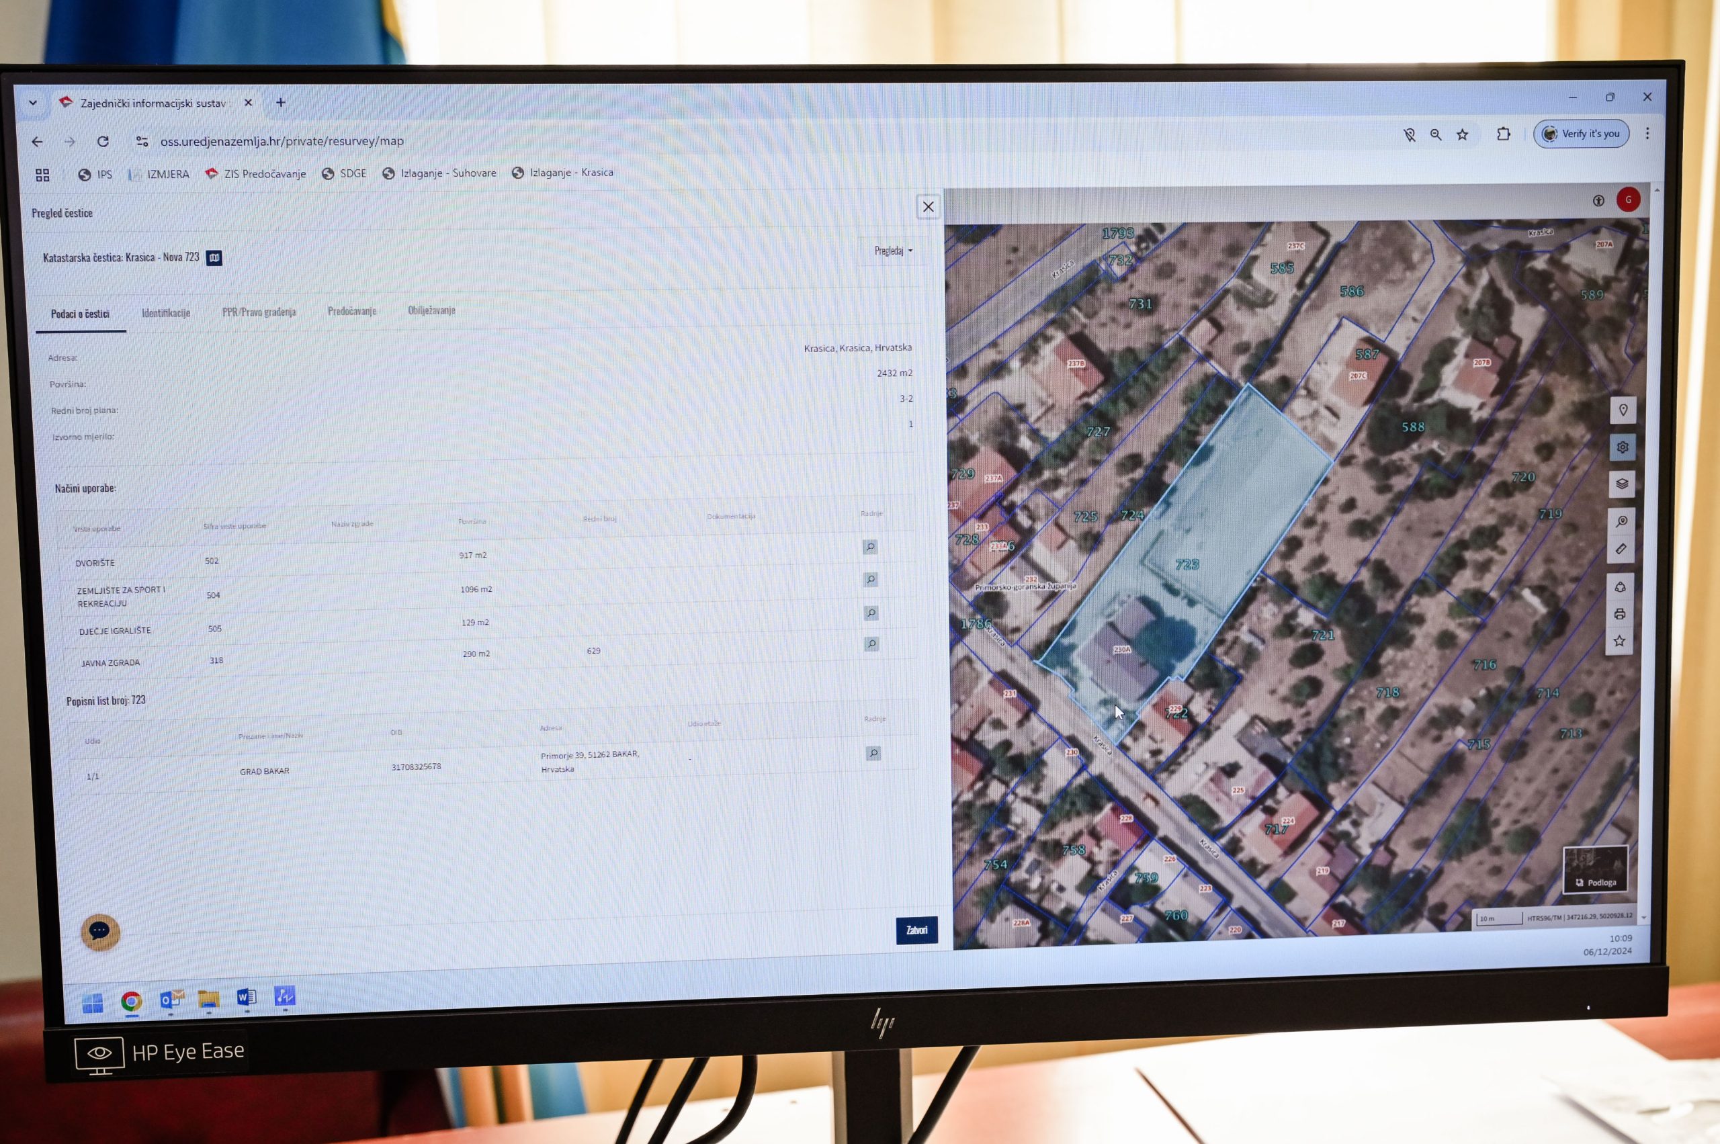
Task: Open the map layers panel icon
Action: coord(1621,484)
